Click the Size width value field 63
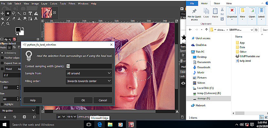This screenshot has width=268, height=128. click(x=10, y=99)
